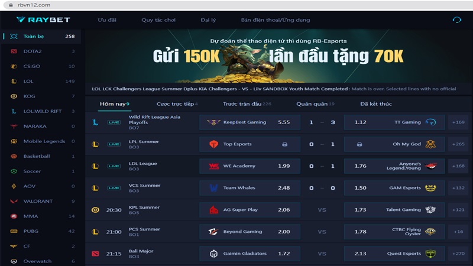The height and width of the screenshot is (266, 473).
Task: Open Bản điện thoại/Ứng dụng menu
Action: 276,20
